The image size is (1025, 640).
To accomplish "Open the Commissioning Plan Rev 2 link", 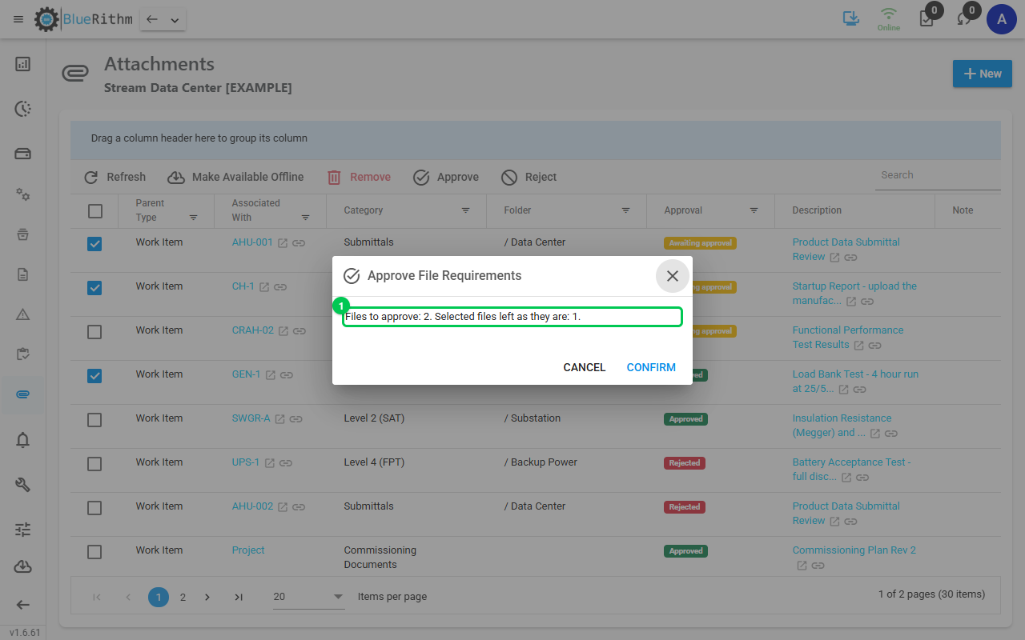I will (854, 550).
